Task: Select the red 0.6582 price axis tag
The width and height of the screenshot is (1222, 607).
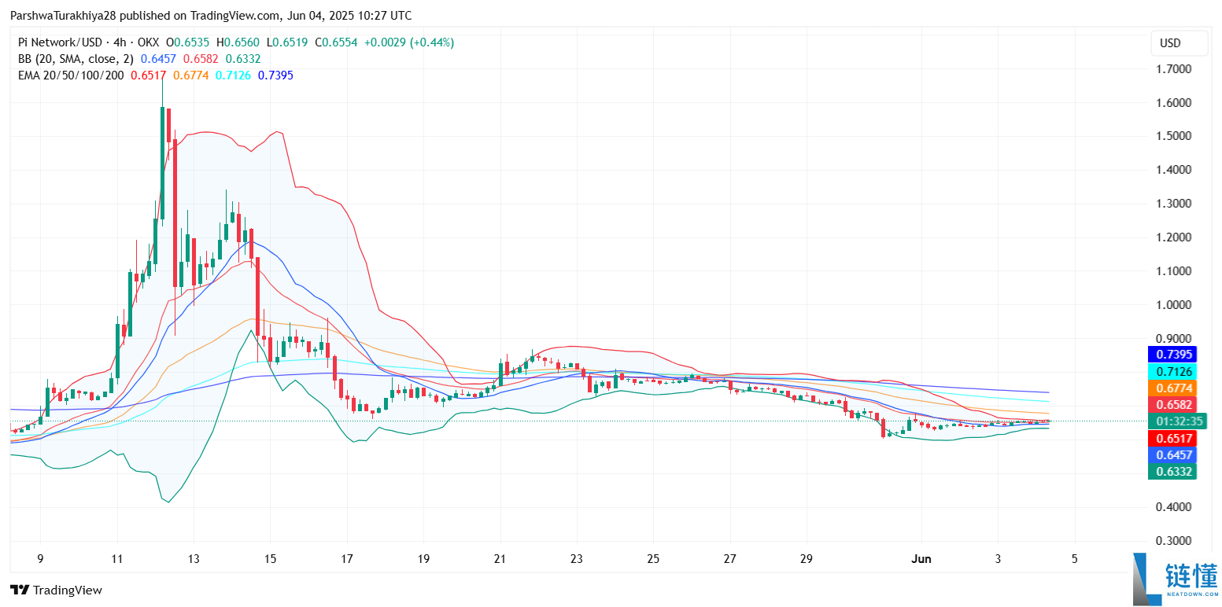Action: tap(1172, 404)
